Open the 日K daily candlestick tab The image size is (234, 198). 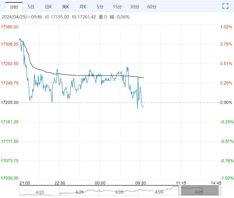(48, 6)
